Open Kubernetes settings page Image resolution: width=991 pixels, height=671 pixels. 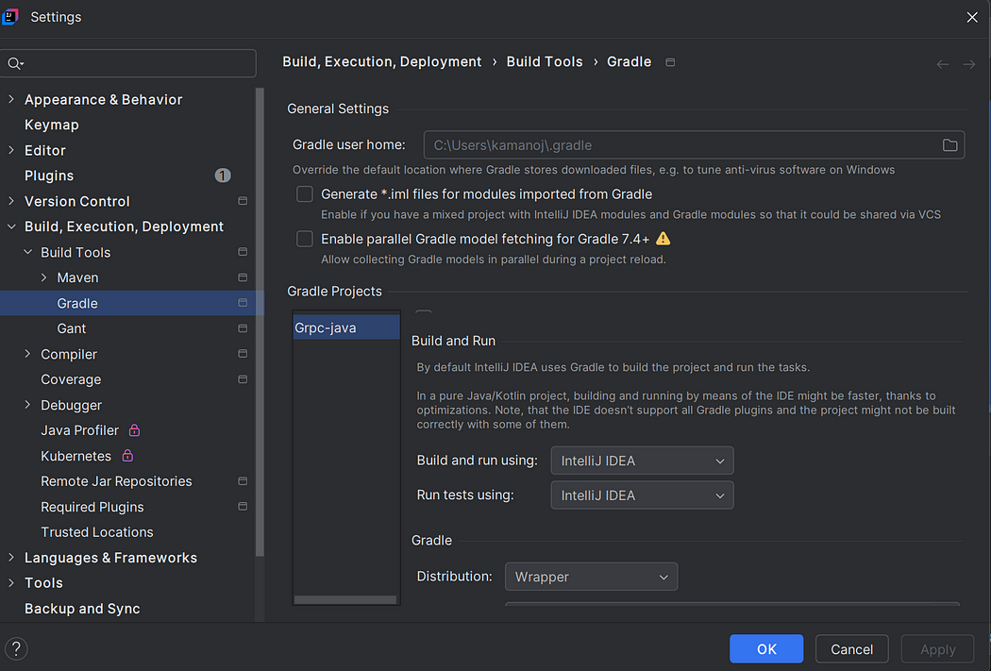76,456
